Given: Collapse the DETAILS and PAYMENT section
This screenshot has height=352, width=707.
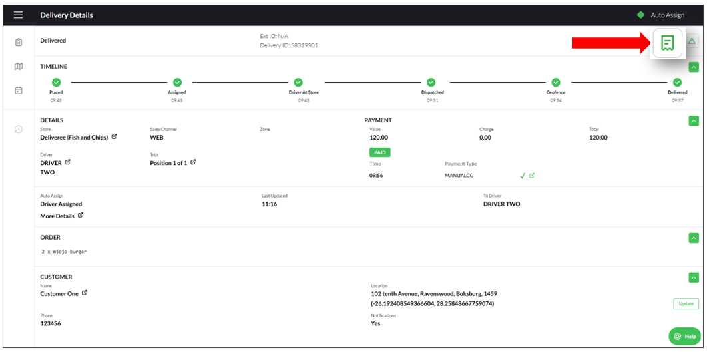Looking at the screenshot, I should tap(694, 121).
